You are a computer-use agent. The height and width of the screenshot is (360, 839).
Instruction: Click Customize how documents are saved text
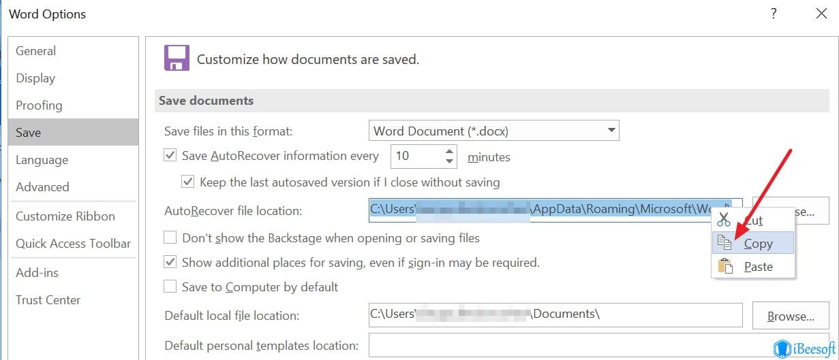coord(308,59)
